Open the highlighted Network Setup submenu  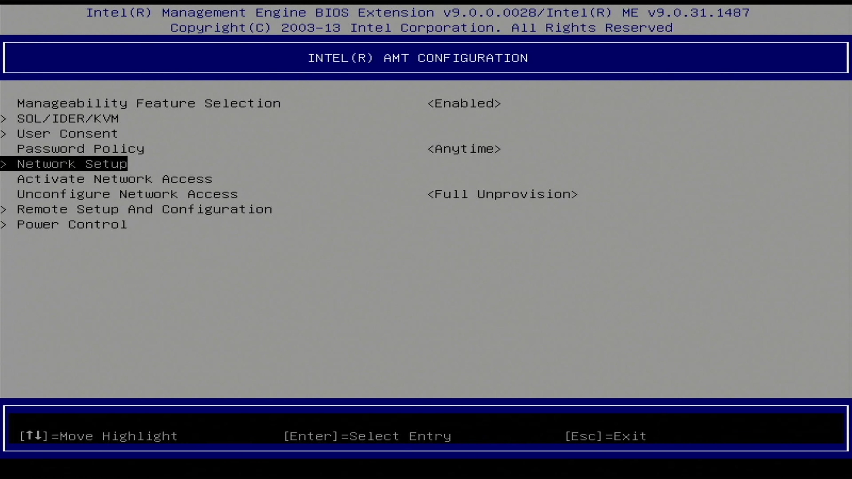[x=72, y=164]
